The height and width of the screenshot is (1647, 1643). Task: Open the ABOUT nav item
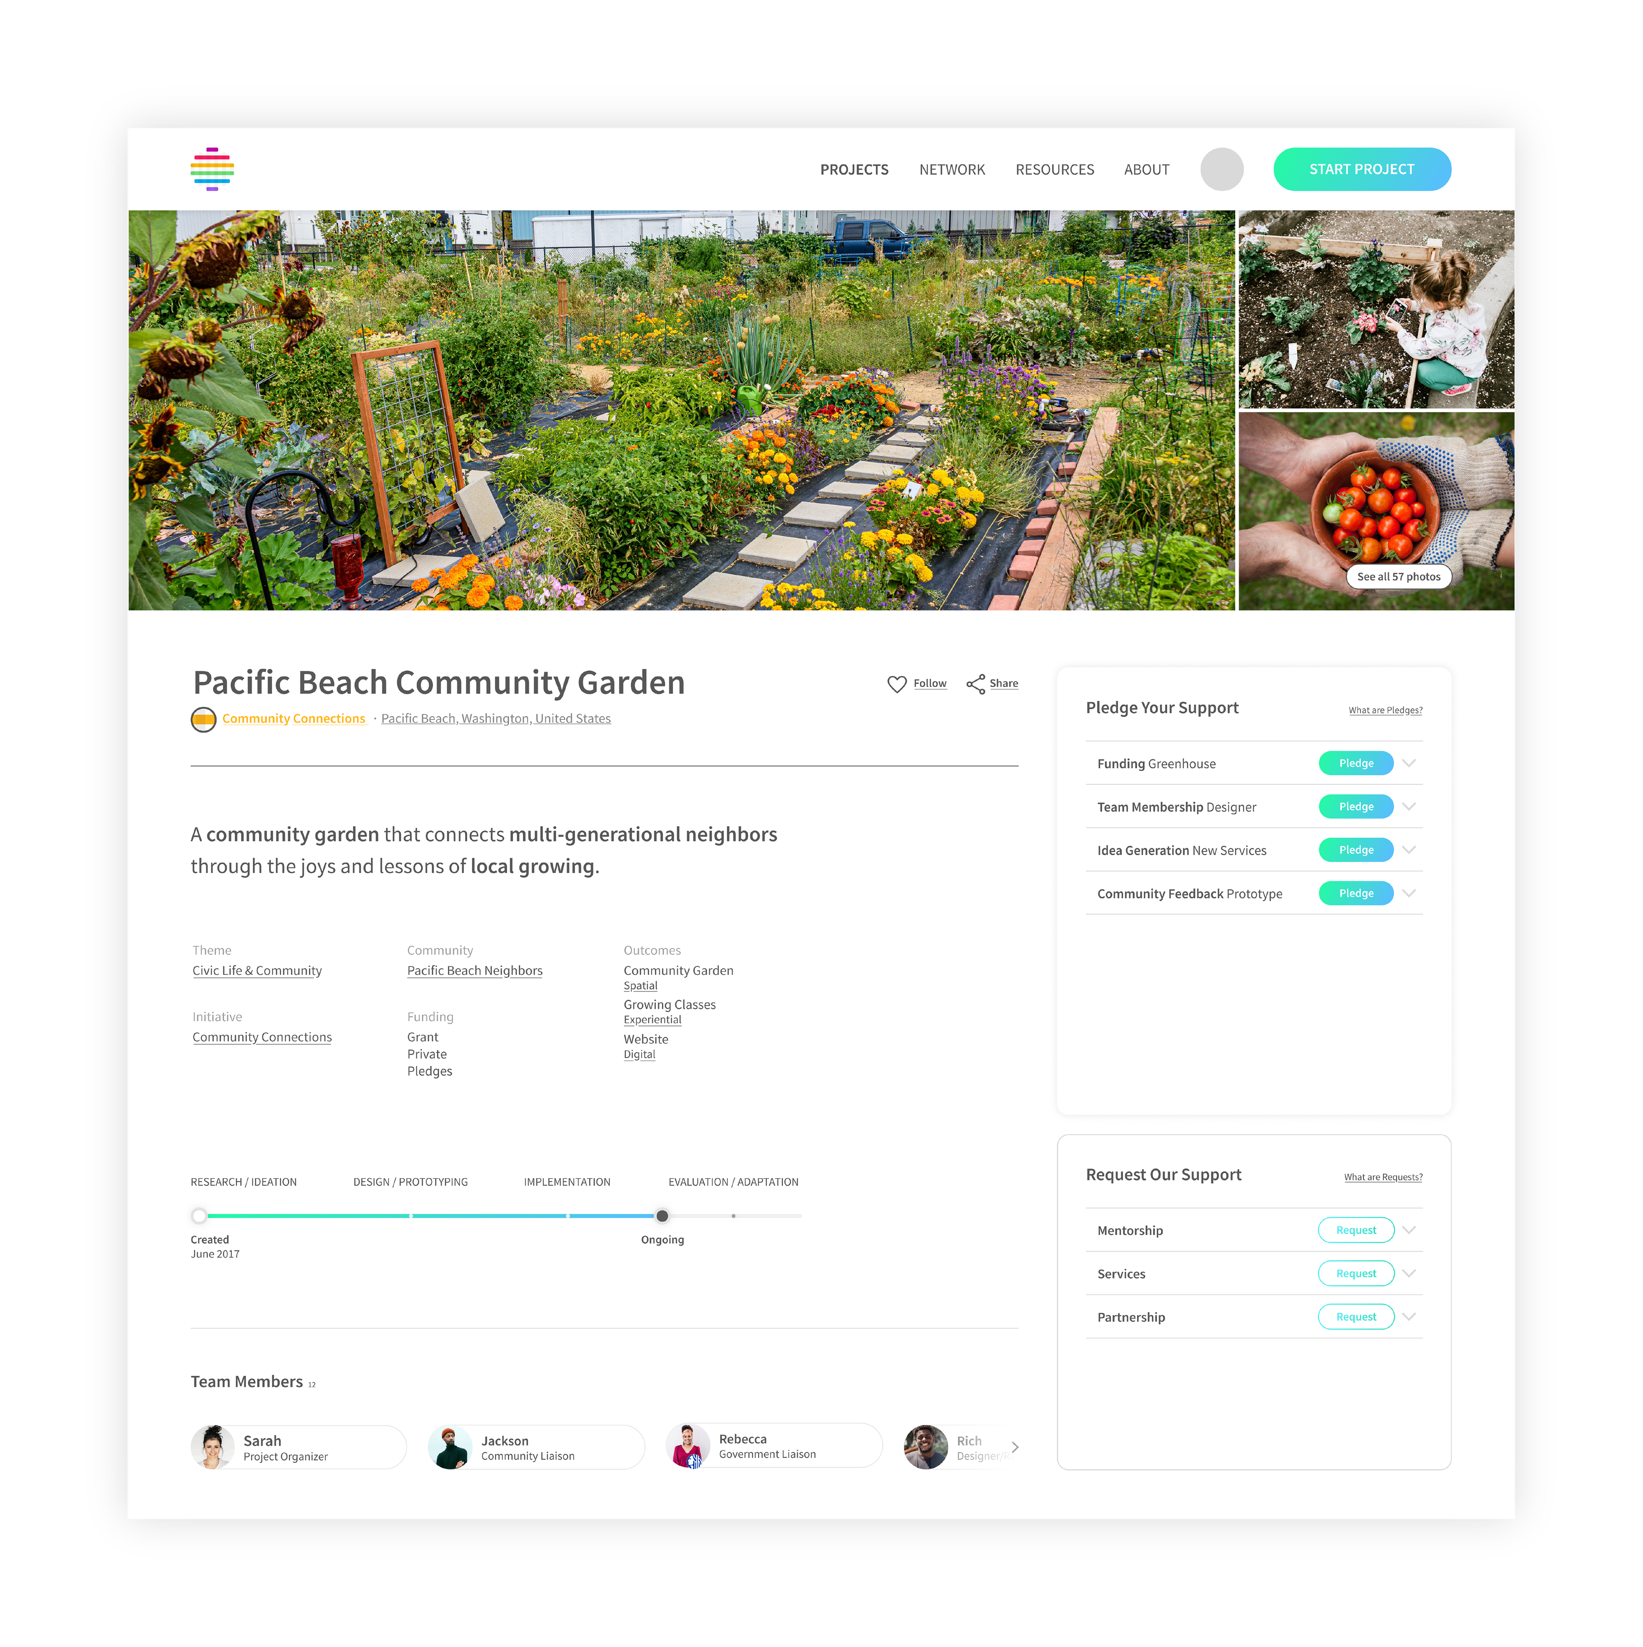tap(1146, 170)
